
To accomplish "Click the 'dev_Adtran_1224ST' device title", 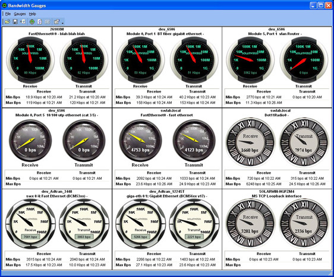I will tap(167, 192).
